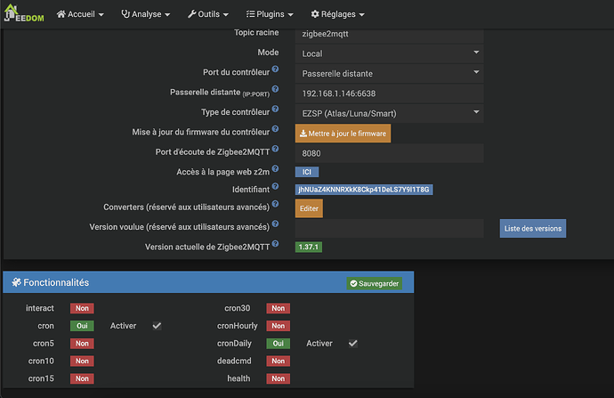Screen dimensions: 614x398
Task: Click the help icon for Mise à jour du firmware
Action: coord(275,130)
